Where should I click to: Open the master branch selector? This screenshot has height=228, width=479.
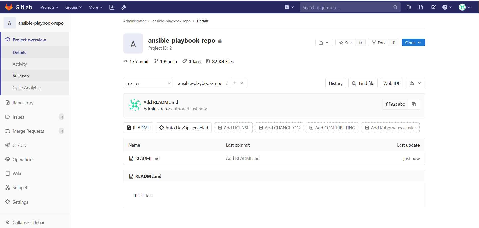click(148, 83)
